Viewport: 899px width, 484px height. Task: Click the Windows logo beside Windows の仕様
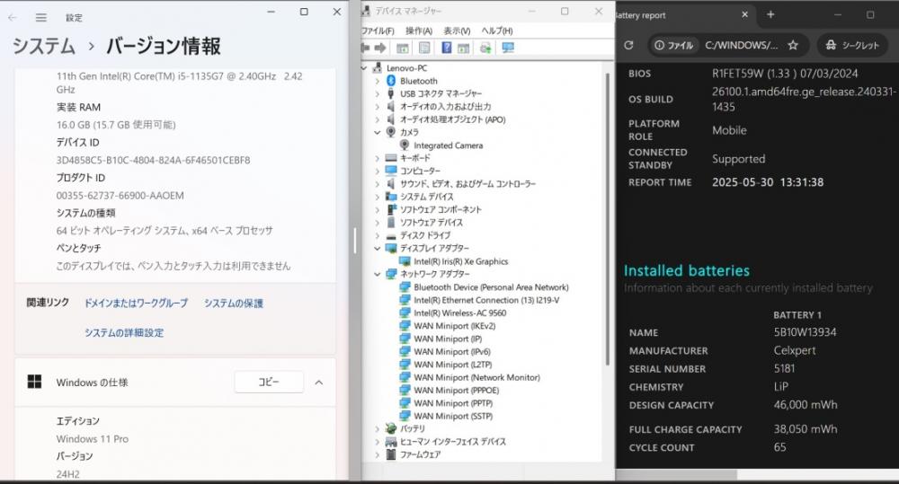coord(34,382)
